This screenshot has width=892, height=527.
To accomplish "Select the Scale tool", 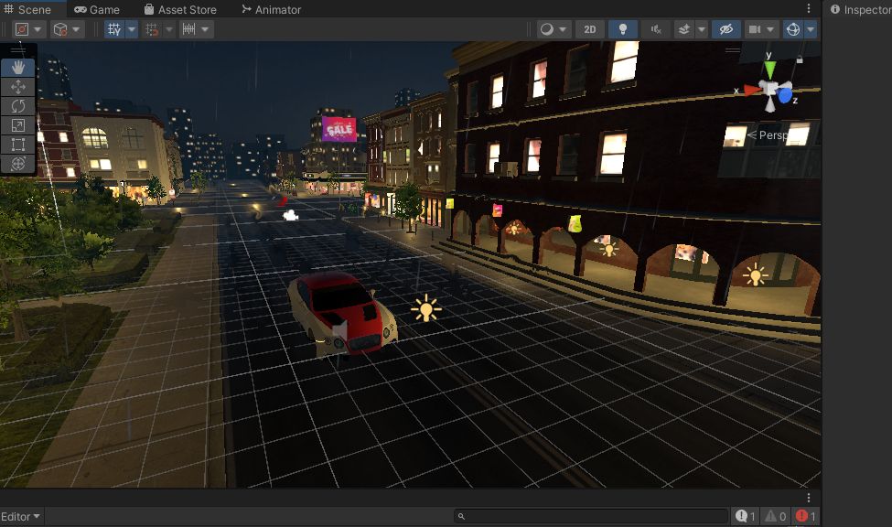I will click(x=18, y=125).
